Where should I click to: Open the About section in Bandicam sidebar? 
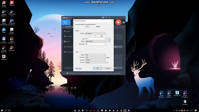point(68,52)
